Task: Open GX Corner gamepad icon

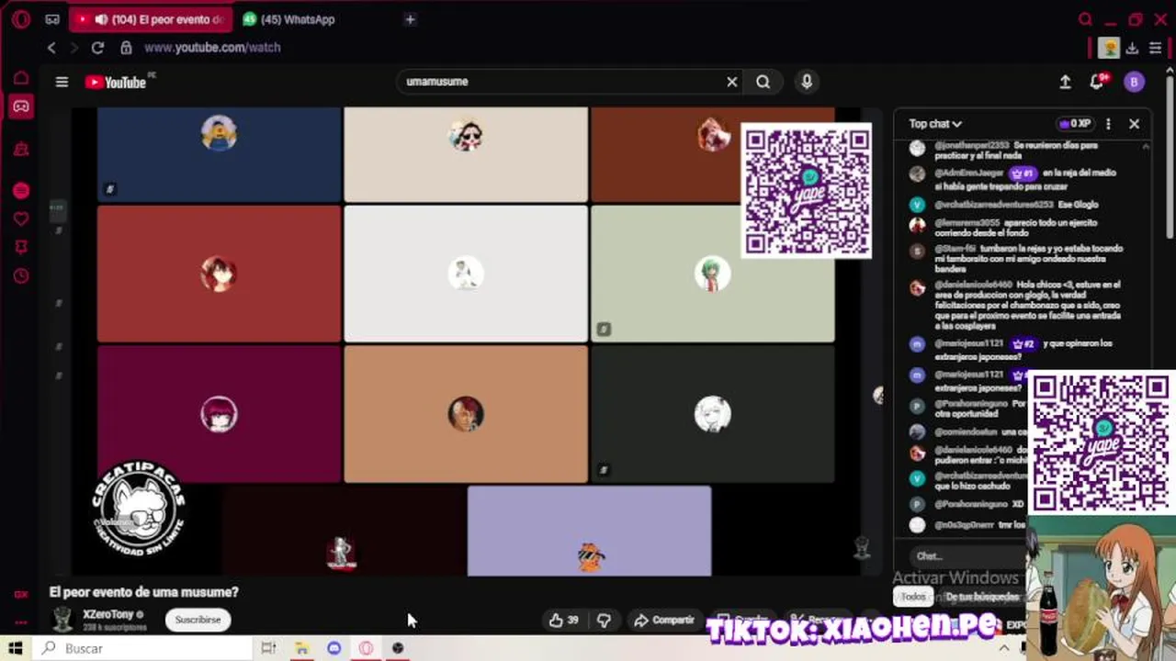Action: pos(21,106)
